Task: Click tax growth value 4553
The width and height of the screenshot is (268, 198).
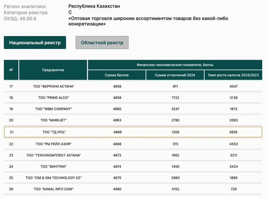Action: click(234, 144)
